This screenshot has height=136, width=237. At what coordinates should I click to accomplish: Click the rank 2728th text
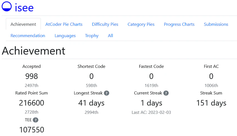pyautogui.click(x=32, y=112)
